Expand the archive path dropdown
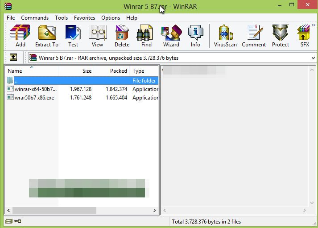318x228 pixels. (x=313, y=58)
